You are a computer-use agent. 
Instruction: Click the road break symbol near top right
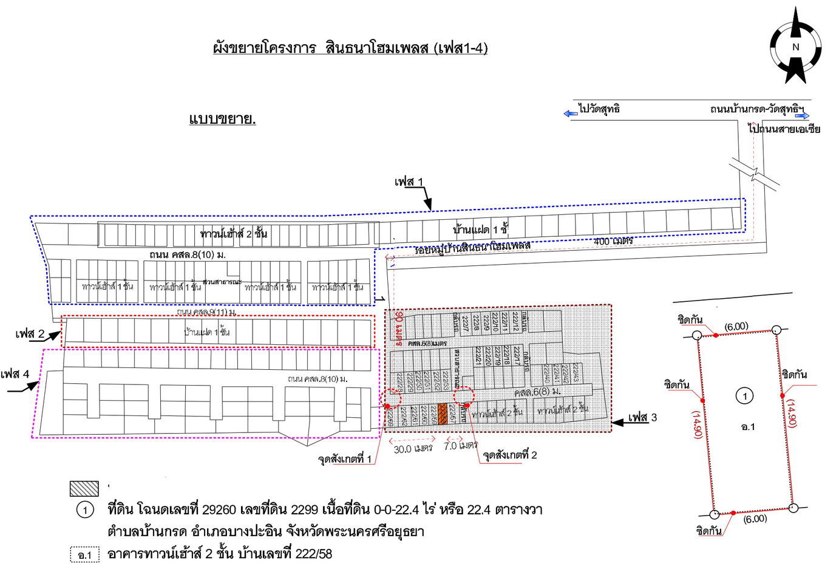755,174
